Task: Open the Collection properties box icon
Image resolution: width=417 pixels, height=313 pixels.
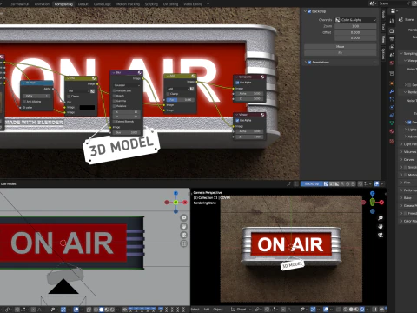Action: pyautogui.click(x=392, y=73)
